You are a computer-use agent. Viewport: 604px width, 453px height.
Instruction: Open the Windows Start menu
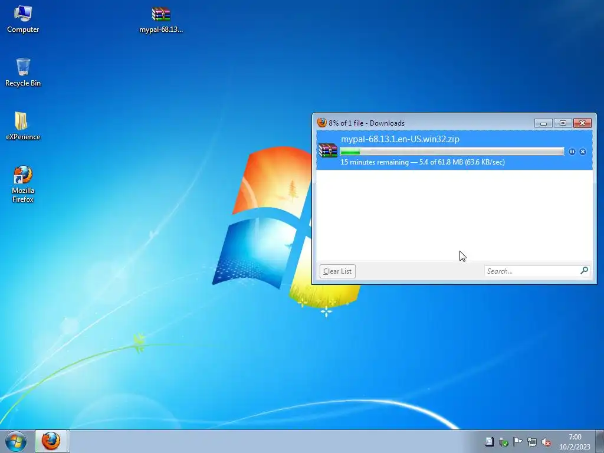[x=16, y=441]
